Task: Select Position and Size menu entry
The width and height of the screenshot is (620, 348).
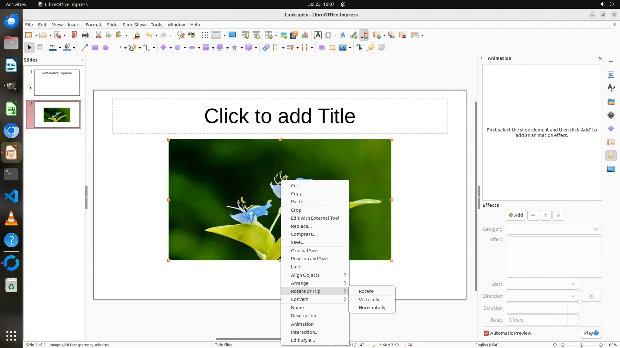Action: click(x=311, y=259)
